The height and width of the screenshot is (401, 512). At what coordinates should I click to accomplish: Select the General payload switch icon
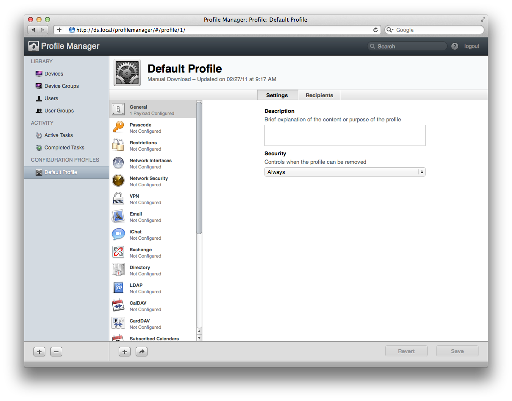point(118,109)
